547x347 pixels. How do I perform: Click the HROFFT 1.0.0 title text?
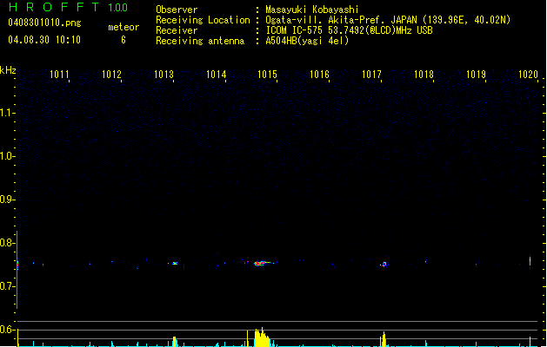coord(68,7)
